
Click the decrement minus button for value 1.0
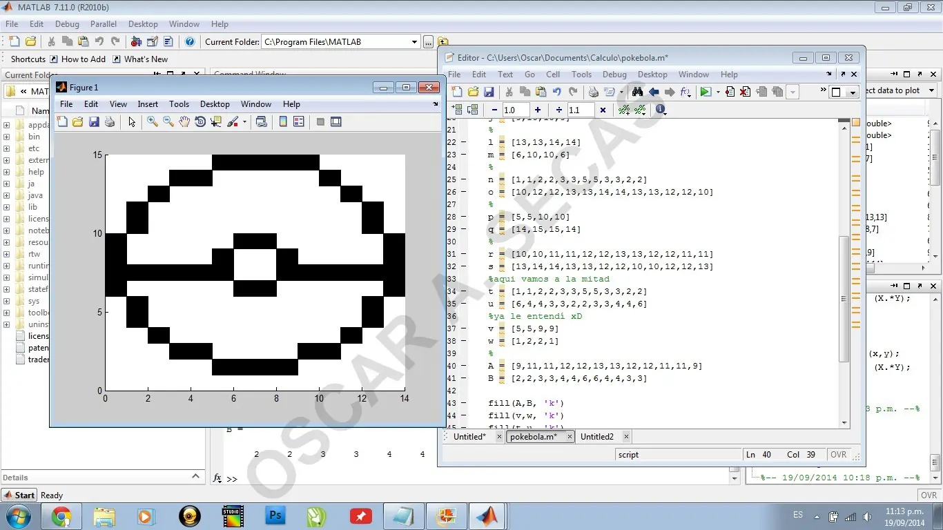494,110
